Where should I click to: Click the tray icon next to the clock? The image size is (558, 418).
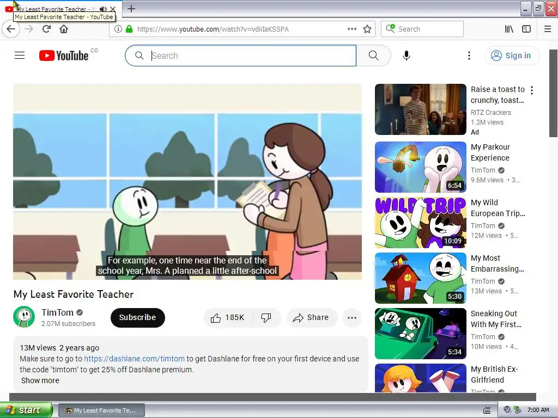[x=518, y=410]
